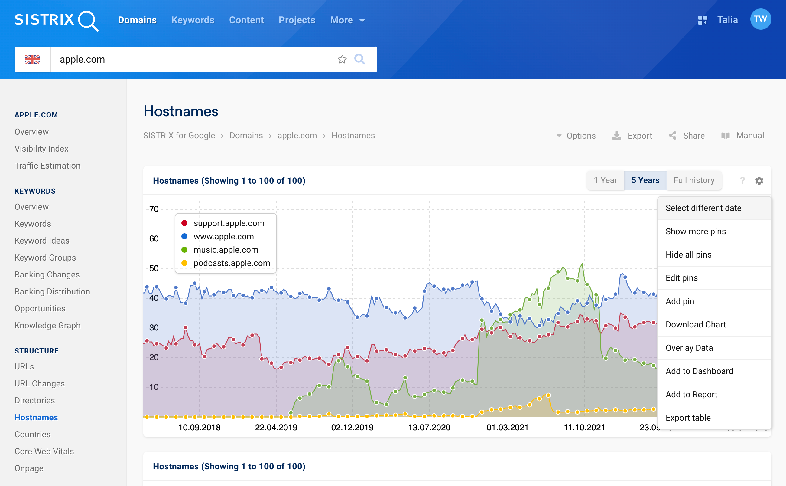
Task: Click the search magnifier icon
Action: [360, 59]
